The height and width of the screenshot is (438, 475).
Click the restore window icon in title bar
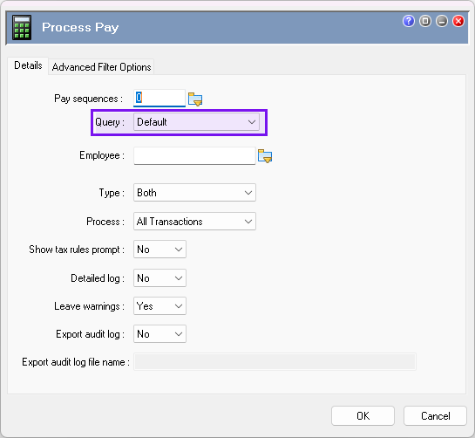425,21
